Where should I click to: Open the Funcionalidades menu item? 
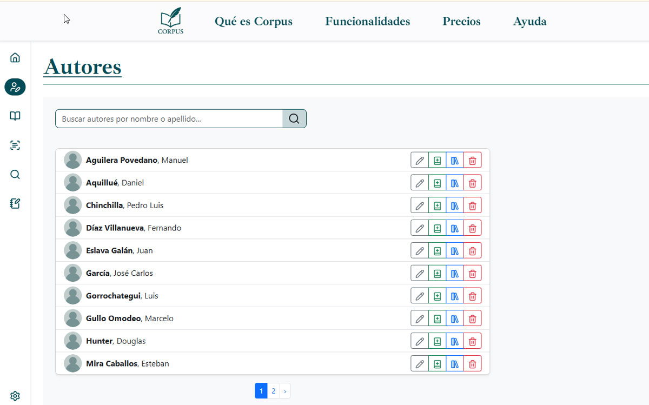click(x=367, y=22)
